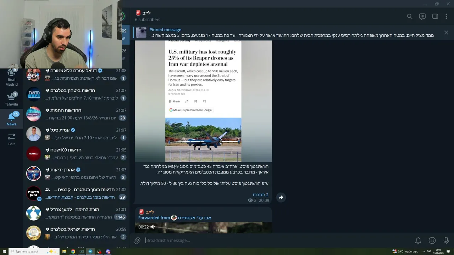Click the עמית סגל profile avatar

click(34, 134)
